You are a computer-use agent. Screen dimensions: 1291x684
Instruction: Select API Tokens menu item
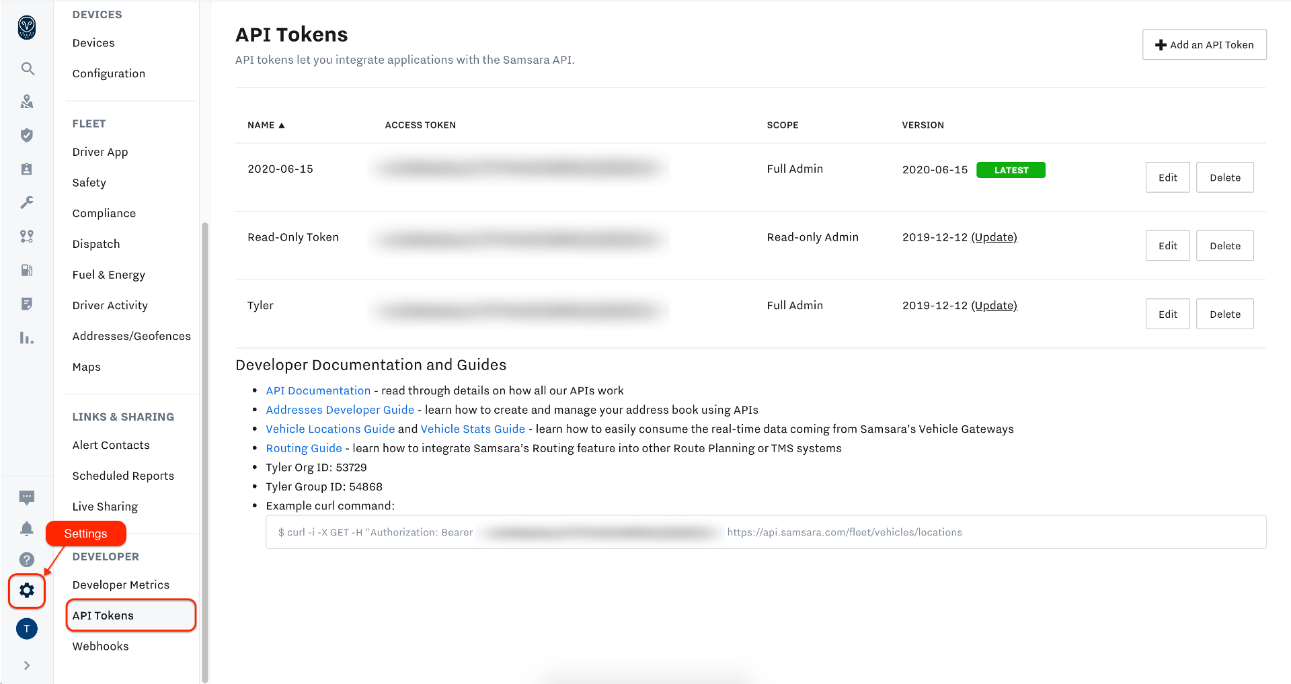(131, 615)
